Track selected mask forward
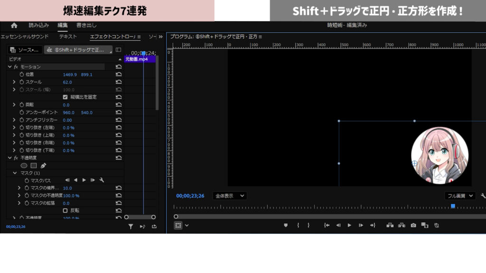Image resolution: width=486 pixels, height=273 pixels. [84, 180]
